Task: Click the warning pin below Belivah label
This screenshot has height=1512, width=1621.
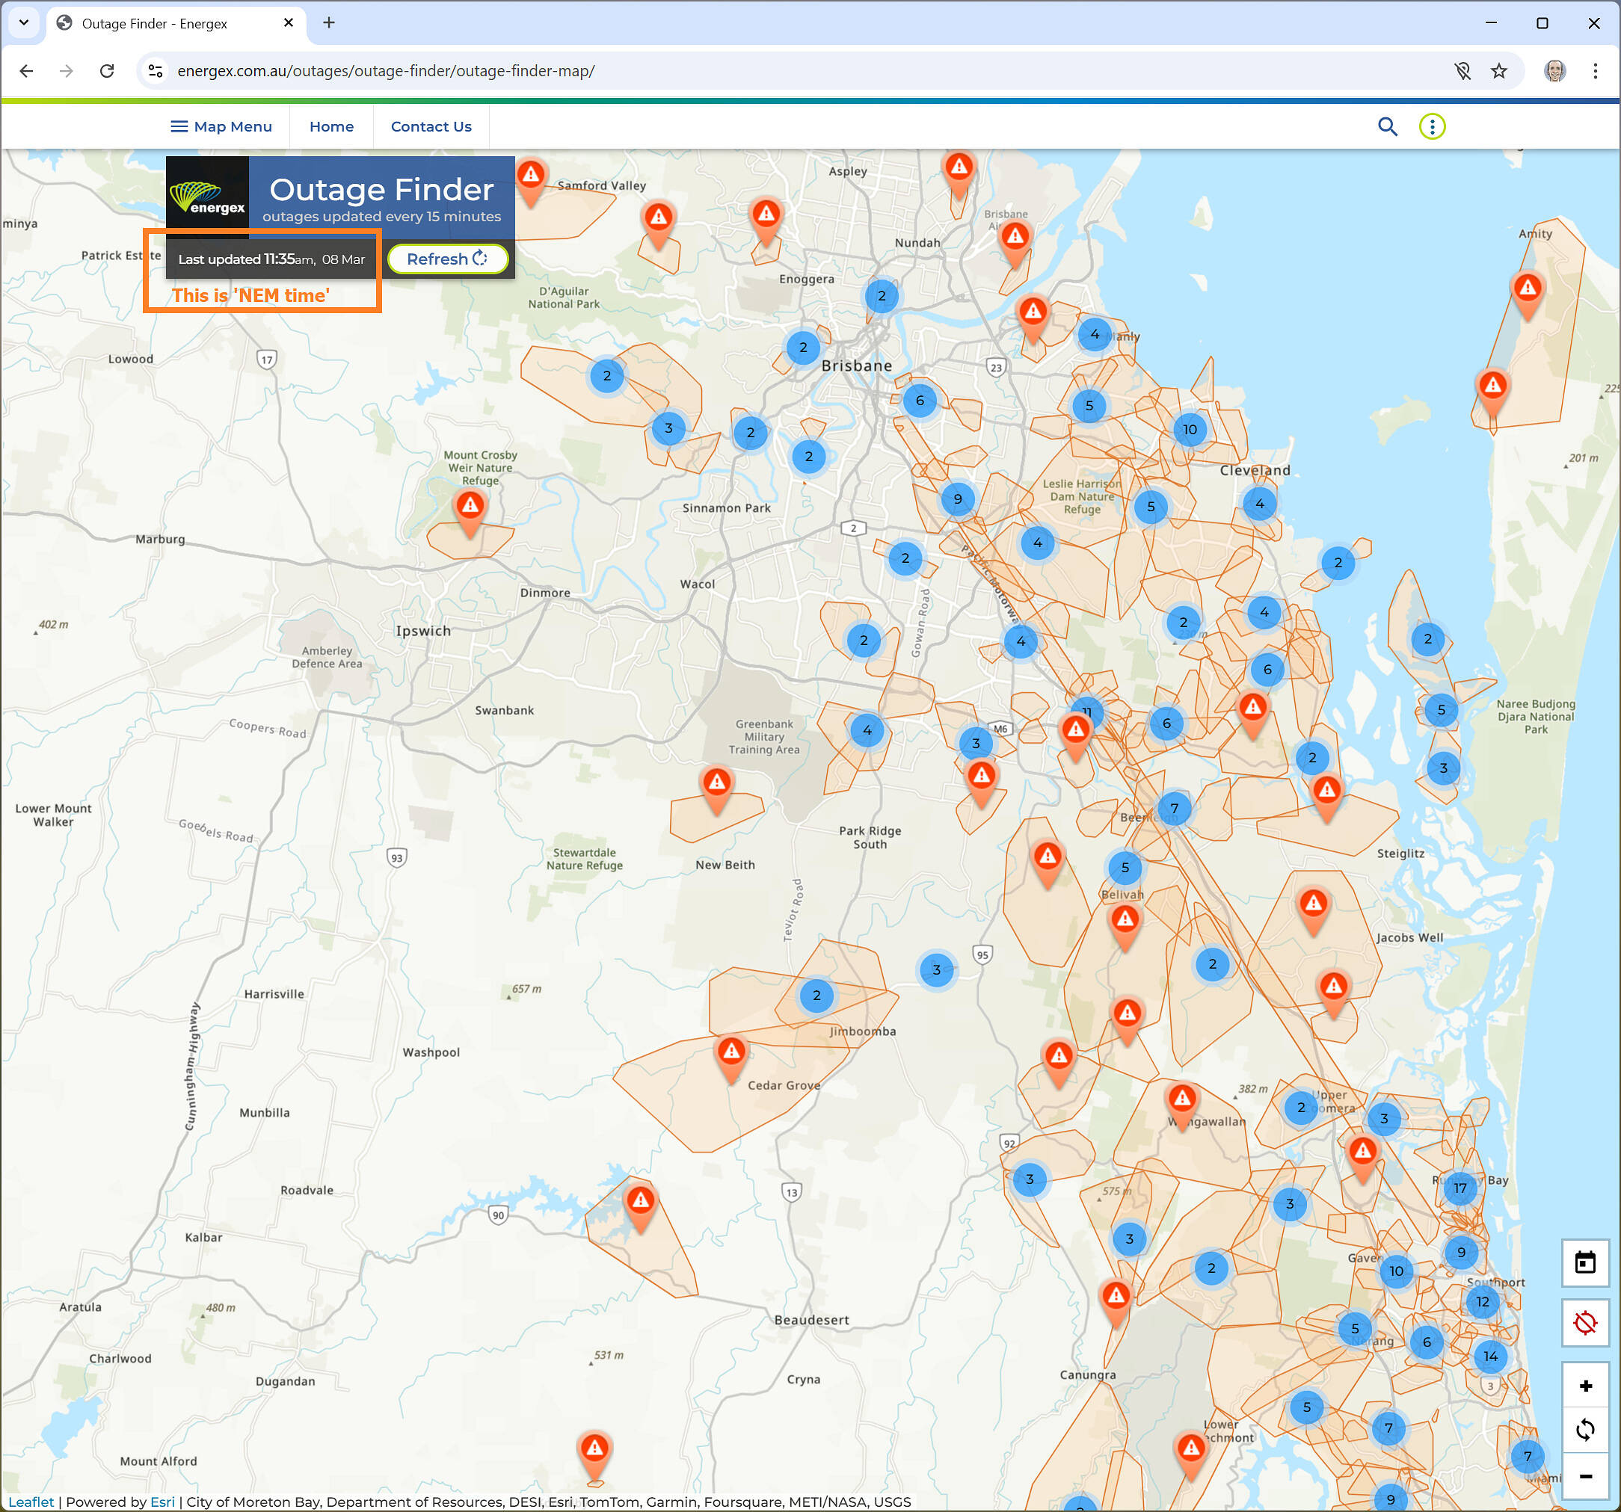Action: click(1125, 925)
